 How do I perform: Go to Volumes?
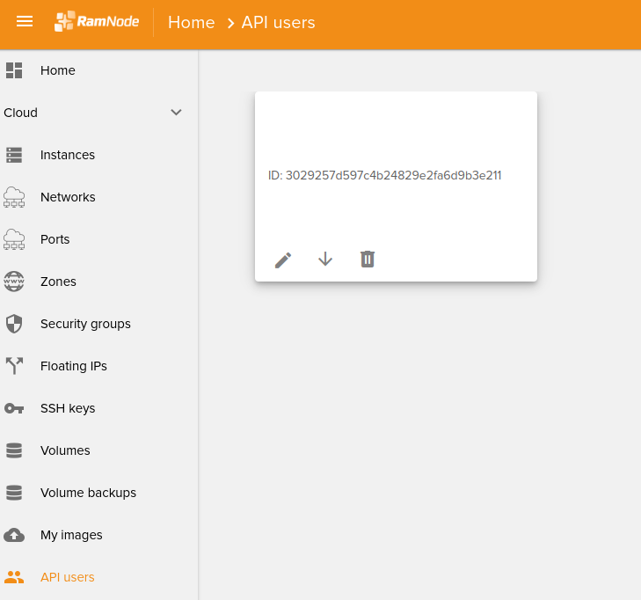click(65, 450)
